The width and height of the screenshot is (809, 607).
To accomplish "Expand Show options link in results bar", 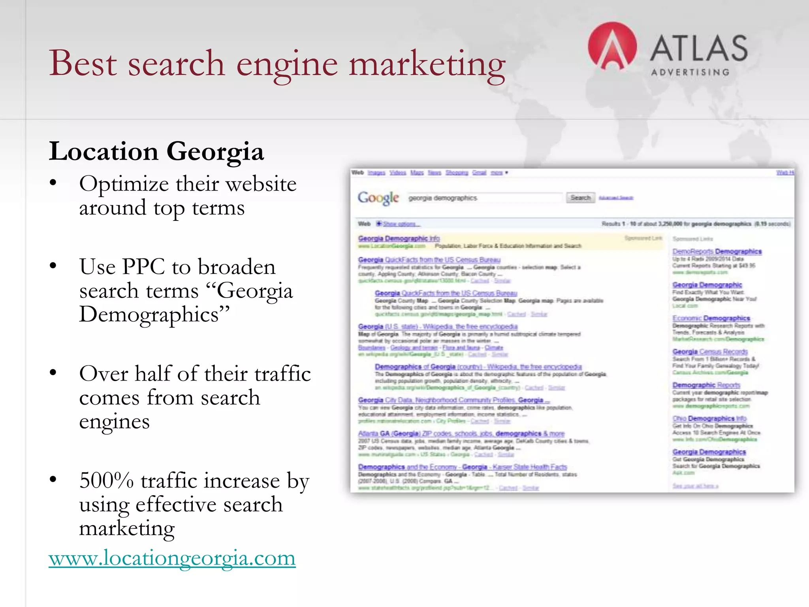I will (401, 224).
